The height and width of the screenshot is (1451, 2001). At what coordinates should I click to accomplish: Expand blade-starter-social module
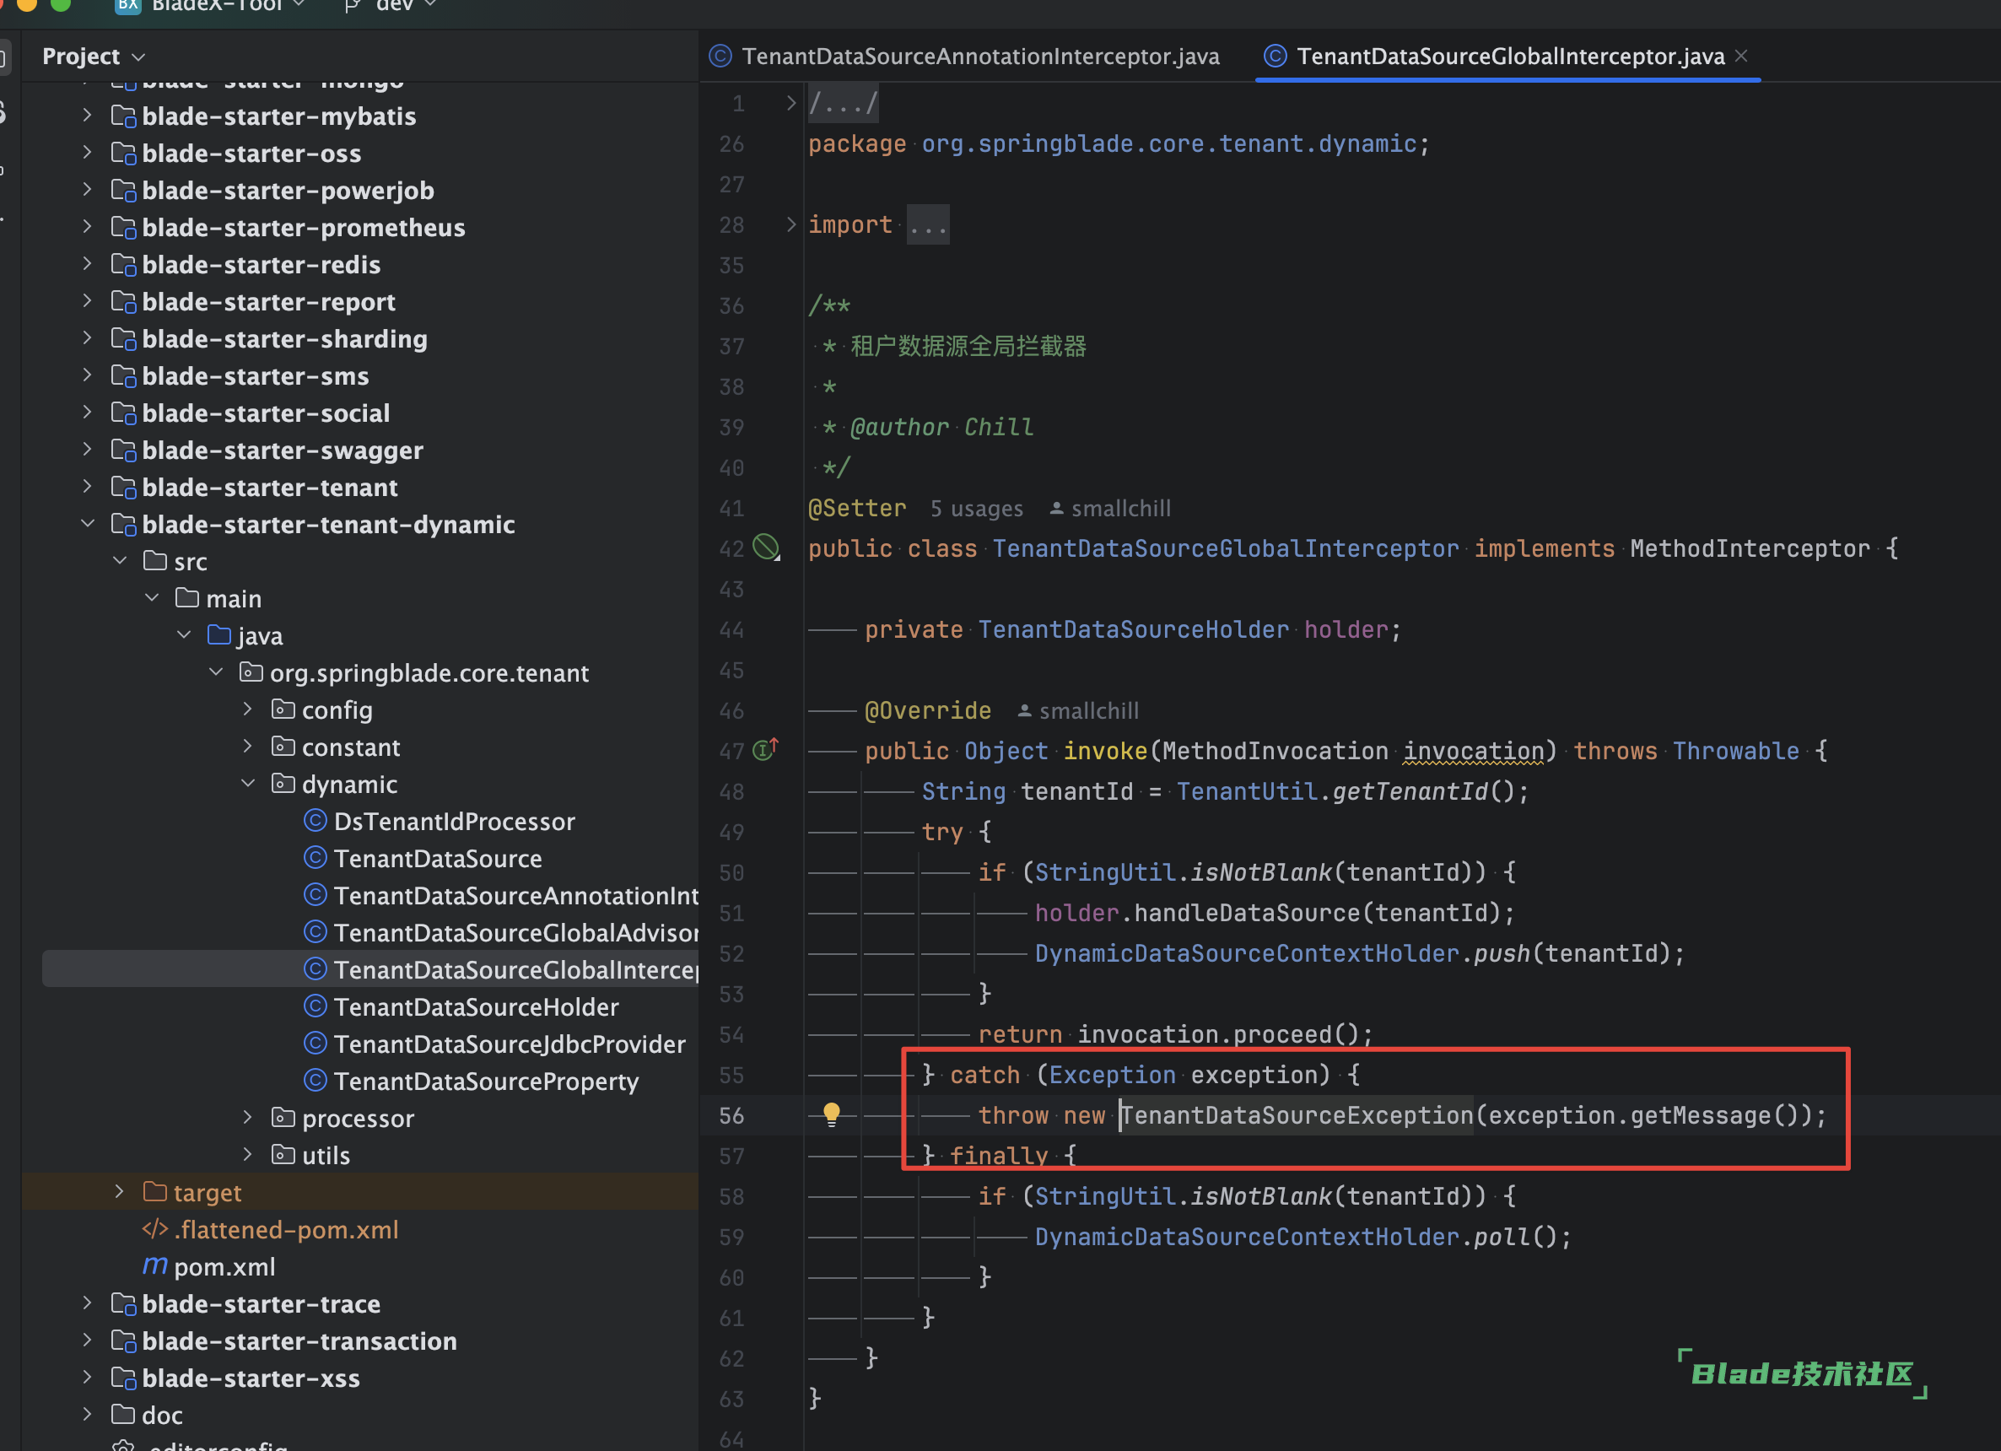point(86,411)
